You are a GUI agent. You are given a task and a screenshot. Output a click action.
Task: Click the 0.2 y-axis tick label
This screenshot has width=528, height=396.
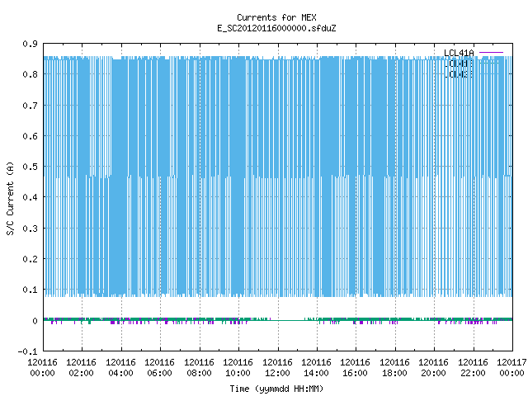(x=30, y=259)
